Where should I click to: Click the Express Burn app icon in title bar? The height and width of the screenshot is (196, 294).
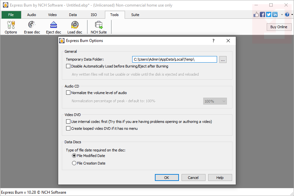[6, 5]
